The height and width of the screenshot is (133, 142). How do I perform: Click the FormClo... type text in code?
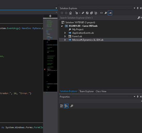tap(38, 127)
